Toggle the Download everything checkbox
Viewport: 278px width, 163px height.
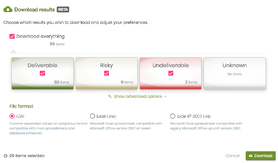(12, 37)
